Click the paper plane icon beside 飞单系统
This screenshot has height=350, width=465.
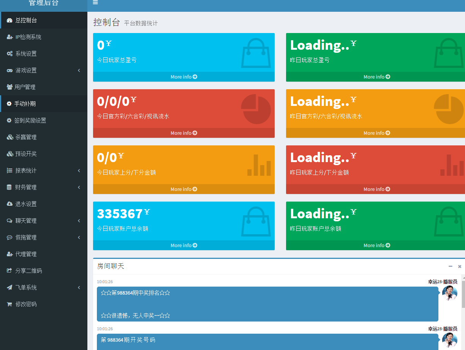[x=9, y=288]
